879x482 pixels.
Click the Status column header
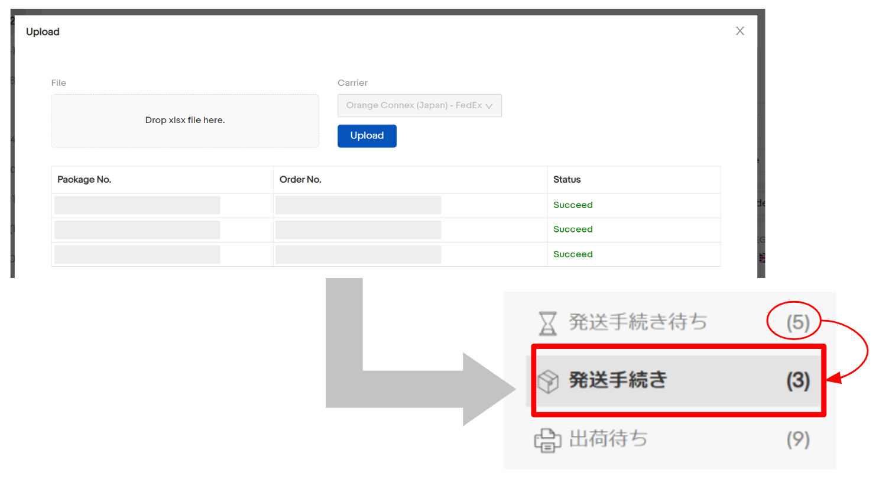click(567, 180)
